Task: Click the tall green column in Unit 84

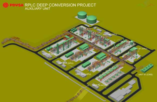Action: click(x=58, y=48)
